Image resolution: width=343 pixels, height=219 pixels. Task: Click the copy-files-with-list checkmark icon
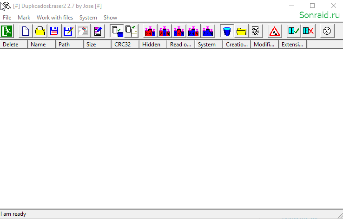[131, 31]
